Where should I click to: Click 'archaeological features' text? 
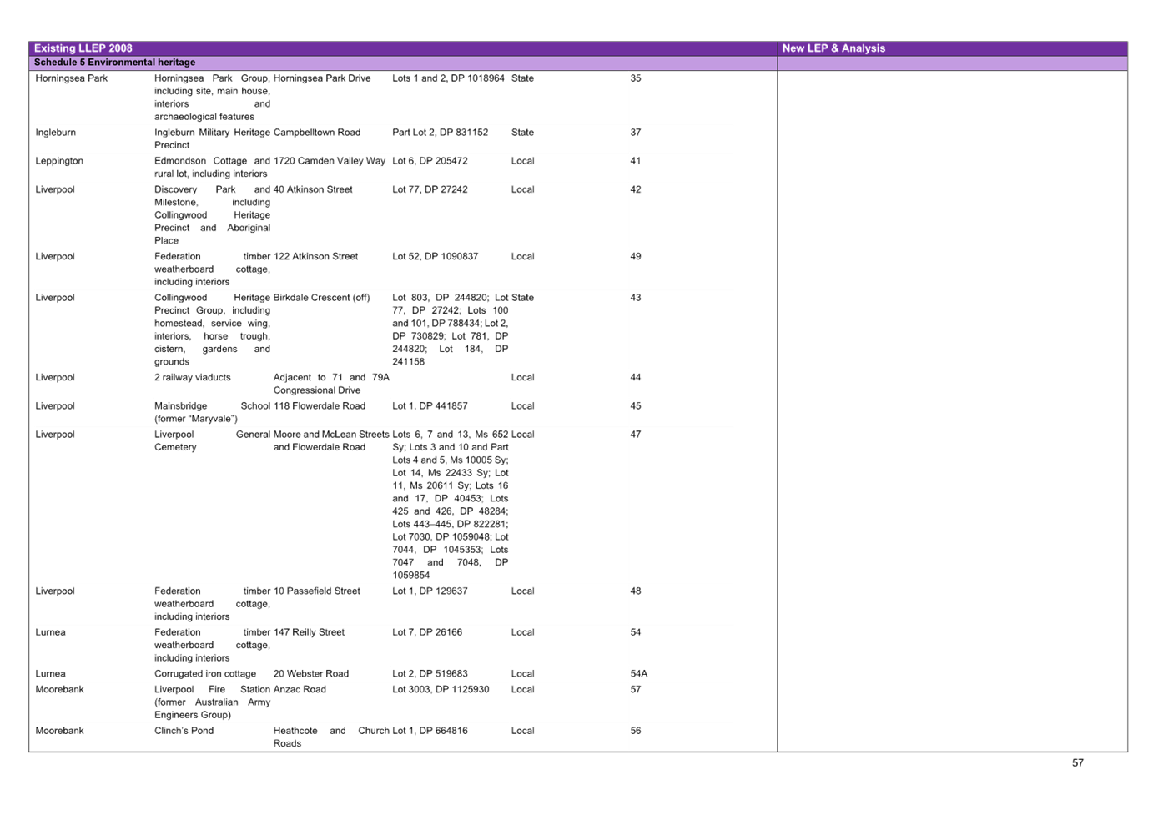coord(204,117)
